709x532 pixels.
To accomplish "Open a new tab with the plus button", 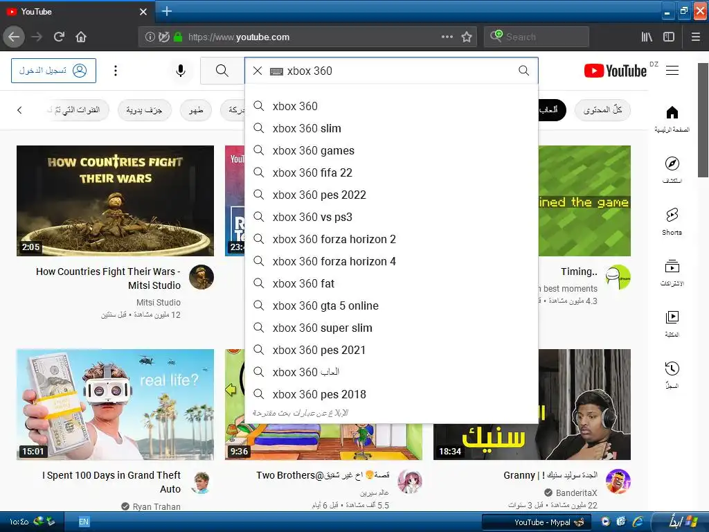I will [166, 11].
